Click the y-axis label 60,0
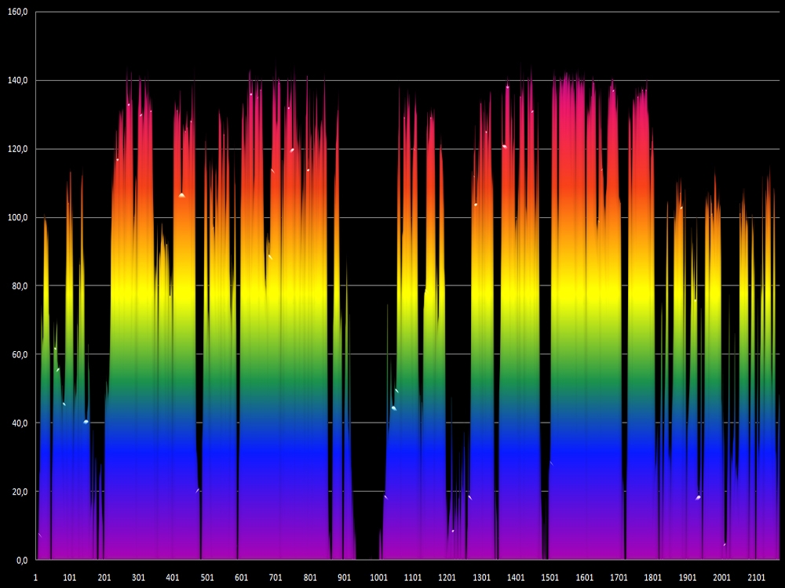 click(x=20, y=354)
